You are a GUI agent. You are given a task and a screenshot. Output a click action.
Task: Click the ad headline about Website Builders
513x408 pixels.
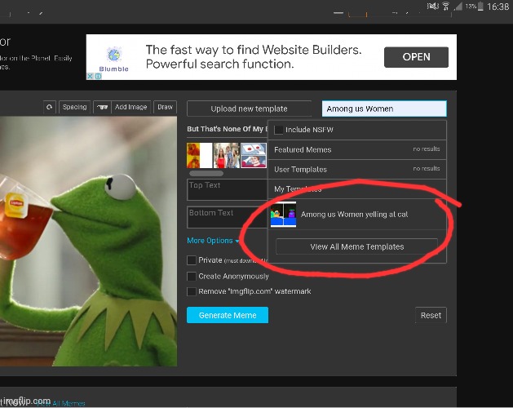pos(254,57)
